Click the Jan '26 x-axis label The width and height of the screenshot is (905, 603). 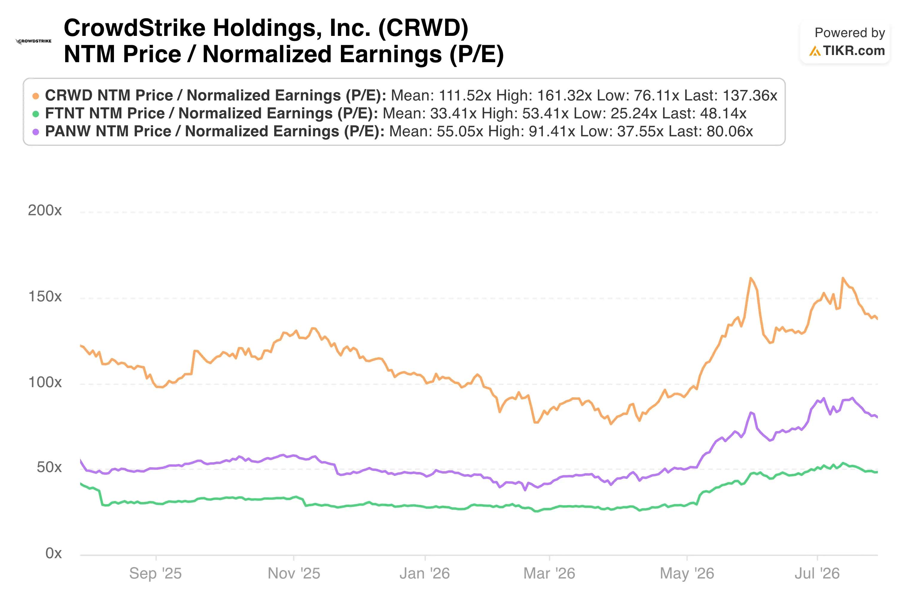(x=425, y=573)
